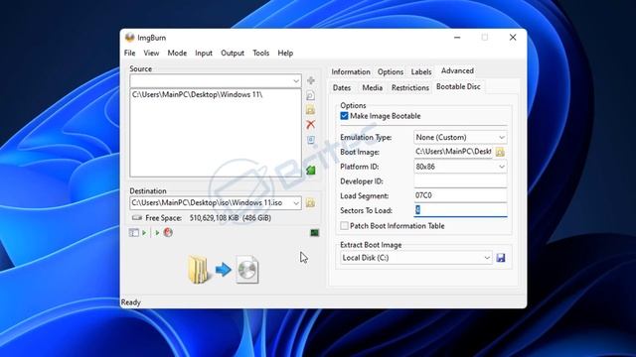Save the extracted boot image via floppy icon
Screen dimensions: 636x357
501,258
